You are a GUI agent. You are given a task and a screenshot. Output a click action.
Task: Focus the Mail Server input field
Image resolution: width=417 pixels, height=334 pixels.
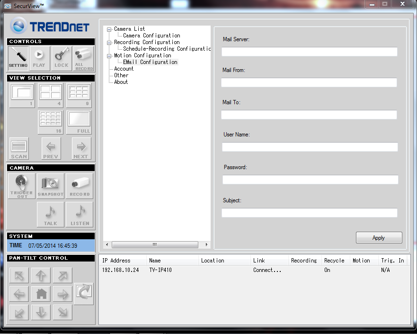click(x=309, y=52)
